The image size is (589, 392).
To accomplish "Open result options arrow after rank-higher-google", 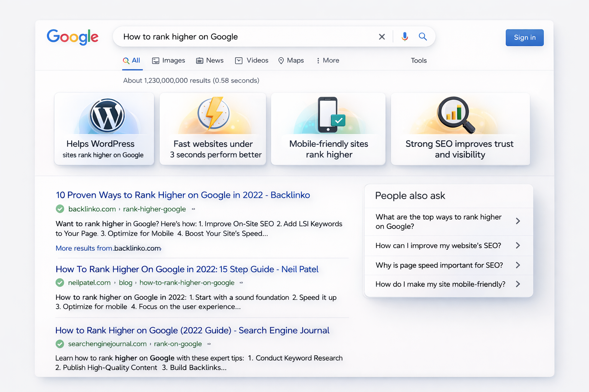I will 193,209.
